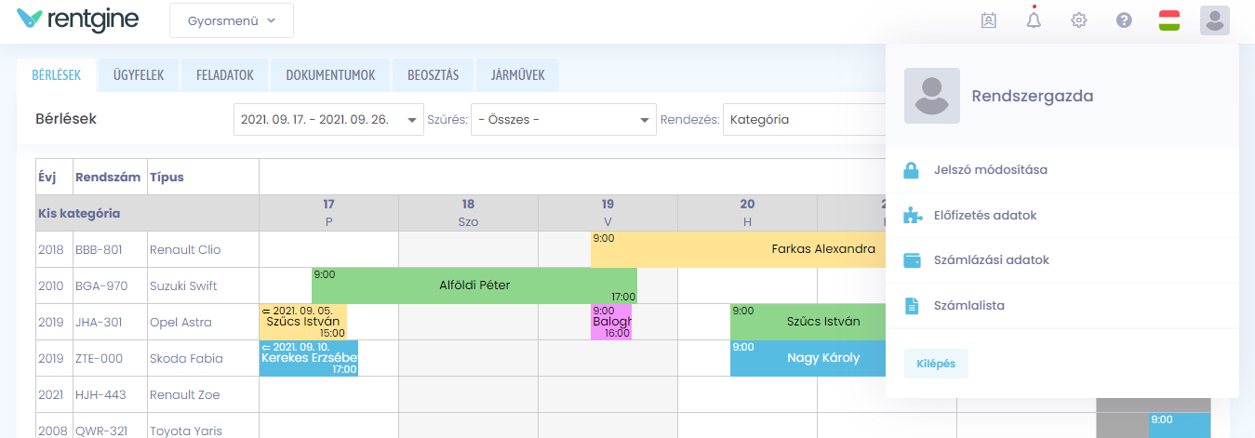Click the Renault Clio vehicle link
Viewport: 1255px width, 438px height.
[185, 249]
